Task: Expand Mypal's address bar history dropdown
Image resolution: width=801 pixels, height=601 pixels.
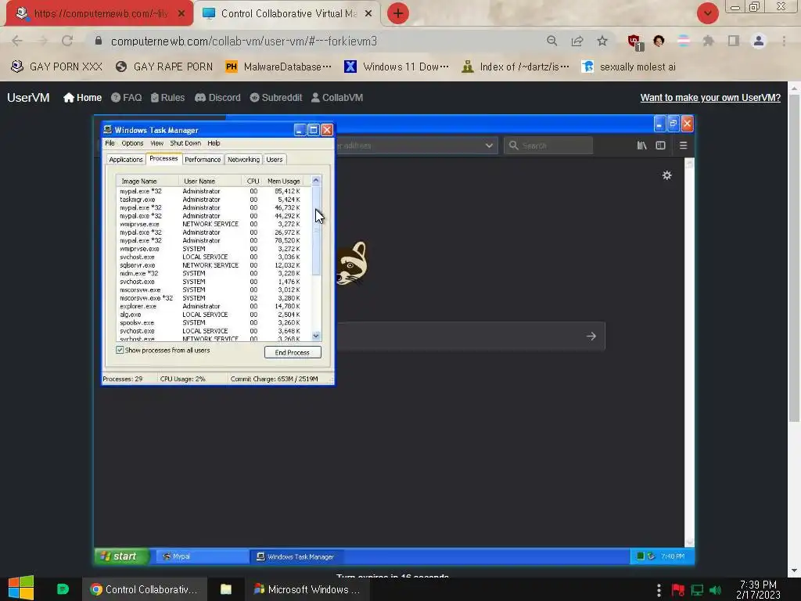Action: click(489, 146)
